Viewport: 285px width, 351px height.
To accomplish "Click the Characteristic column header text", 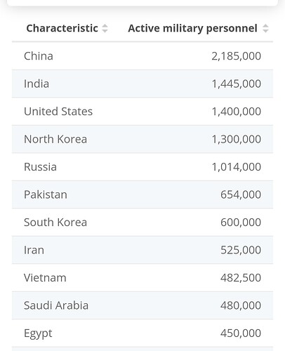I will pos(62,28).
